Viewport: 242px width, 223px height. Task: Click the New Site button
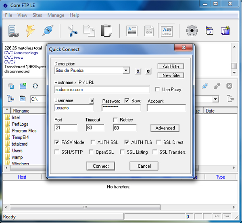pos(171,75)
